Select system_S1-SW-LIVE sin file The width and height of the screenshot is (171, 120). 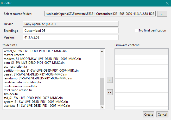36,102
